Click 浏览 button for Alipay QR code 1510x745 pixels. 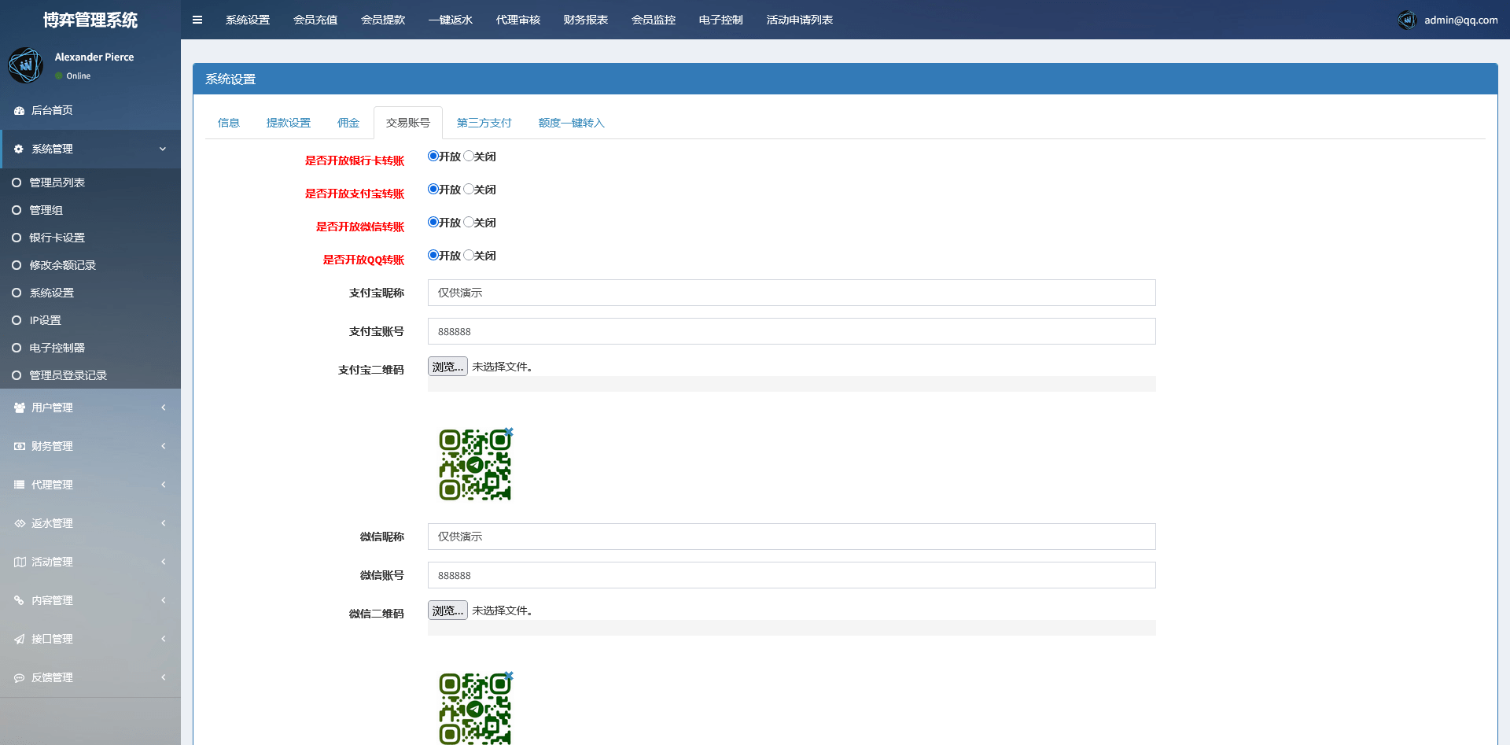pyautogui.click(x=447, y=367)
